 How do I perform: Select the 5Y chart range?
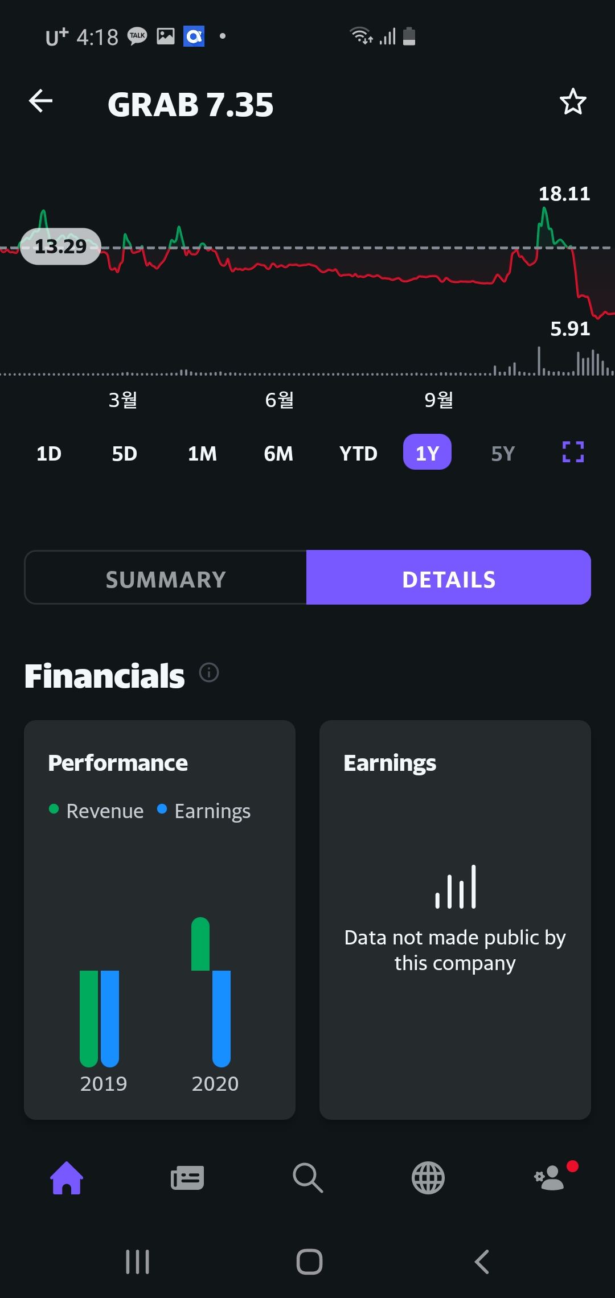pos(503,453)
